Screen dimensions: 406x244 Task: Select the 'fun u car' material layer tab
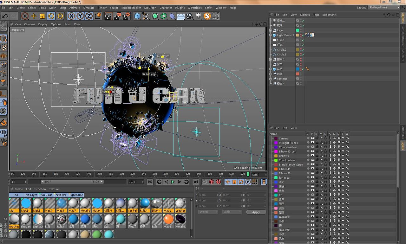point(46,195)
